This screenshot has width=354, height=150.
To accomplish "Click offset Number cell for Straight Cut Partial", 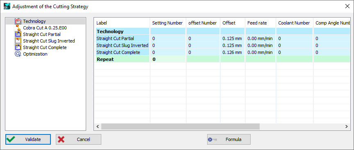I will (x=203, y=38).
